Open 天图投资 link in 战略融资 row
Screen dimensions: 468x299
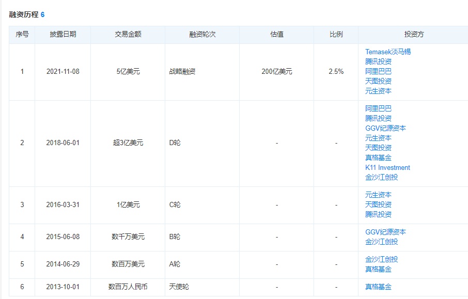tap(378, 82)
